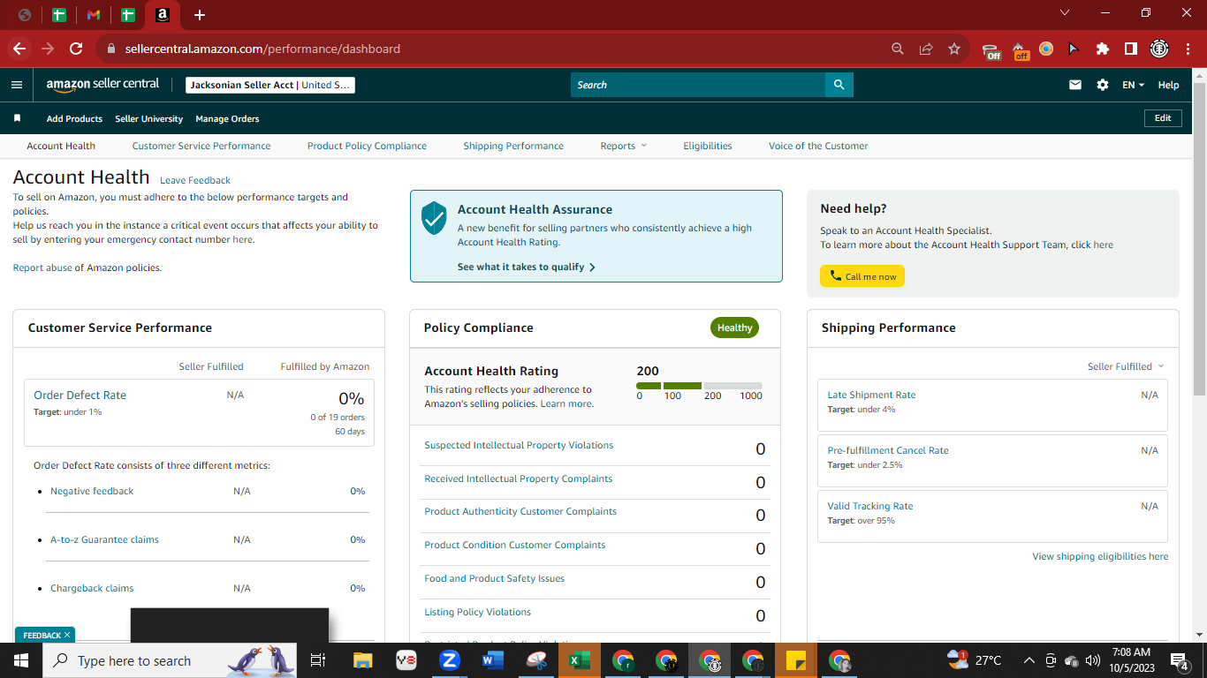
Task: Open Voice of the Customer tab
Action: point(818,146)
